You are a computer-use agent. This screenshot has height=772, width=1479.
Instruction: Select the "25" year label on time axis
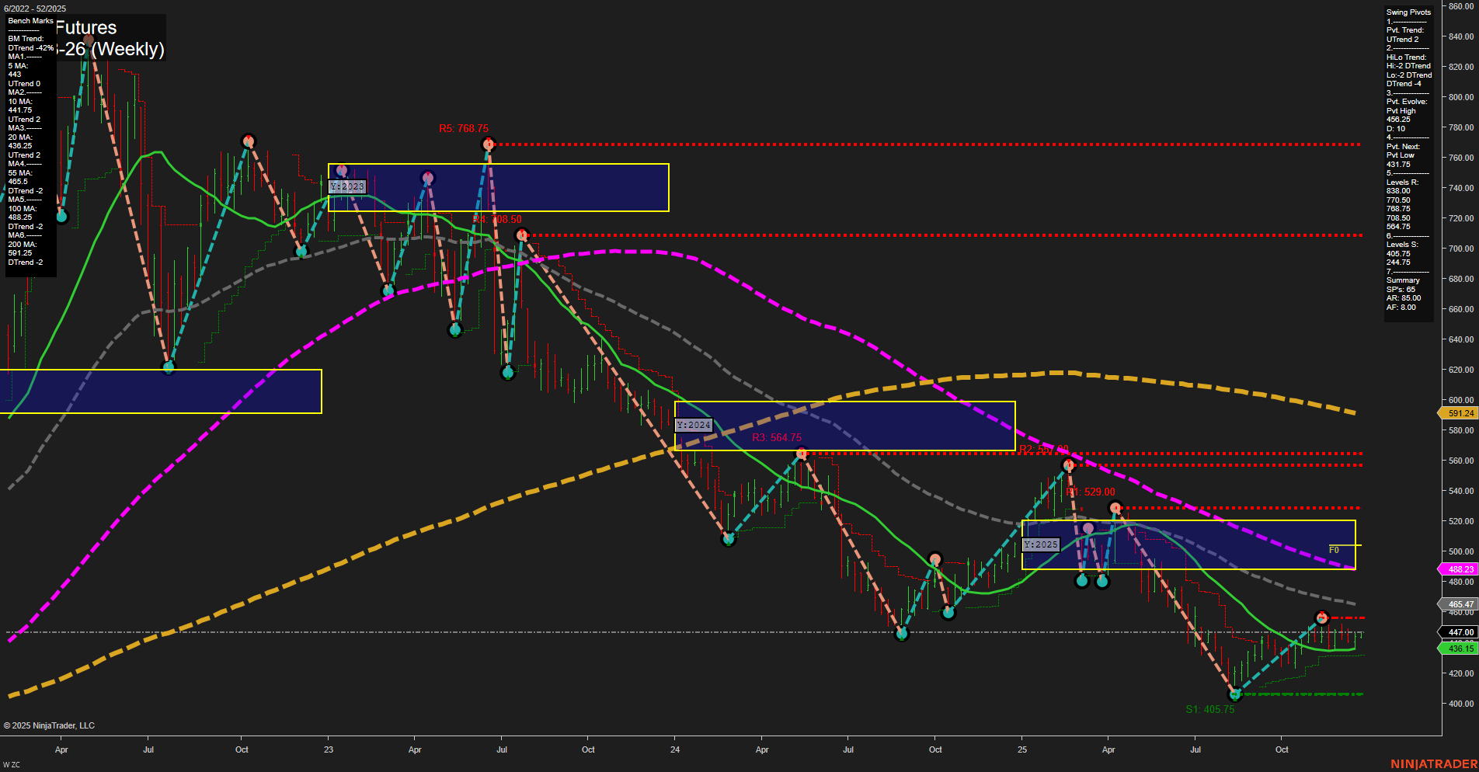tap(1023, 750)
